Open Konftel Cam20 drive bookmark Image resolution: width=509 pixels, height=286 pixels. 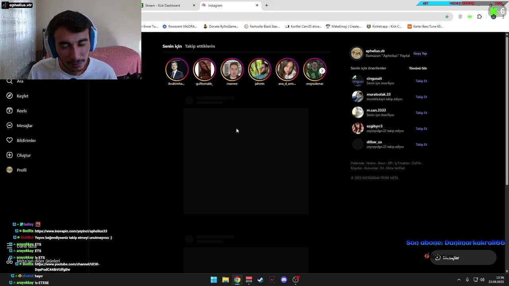303,27
